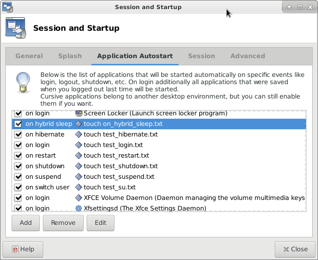Click the Screen Locker program icon

tap(79, 113)
